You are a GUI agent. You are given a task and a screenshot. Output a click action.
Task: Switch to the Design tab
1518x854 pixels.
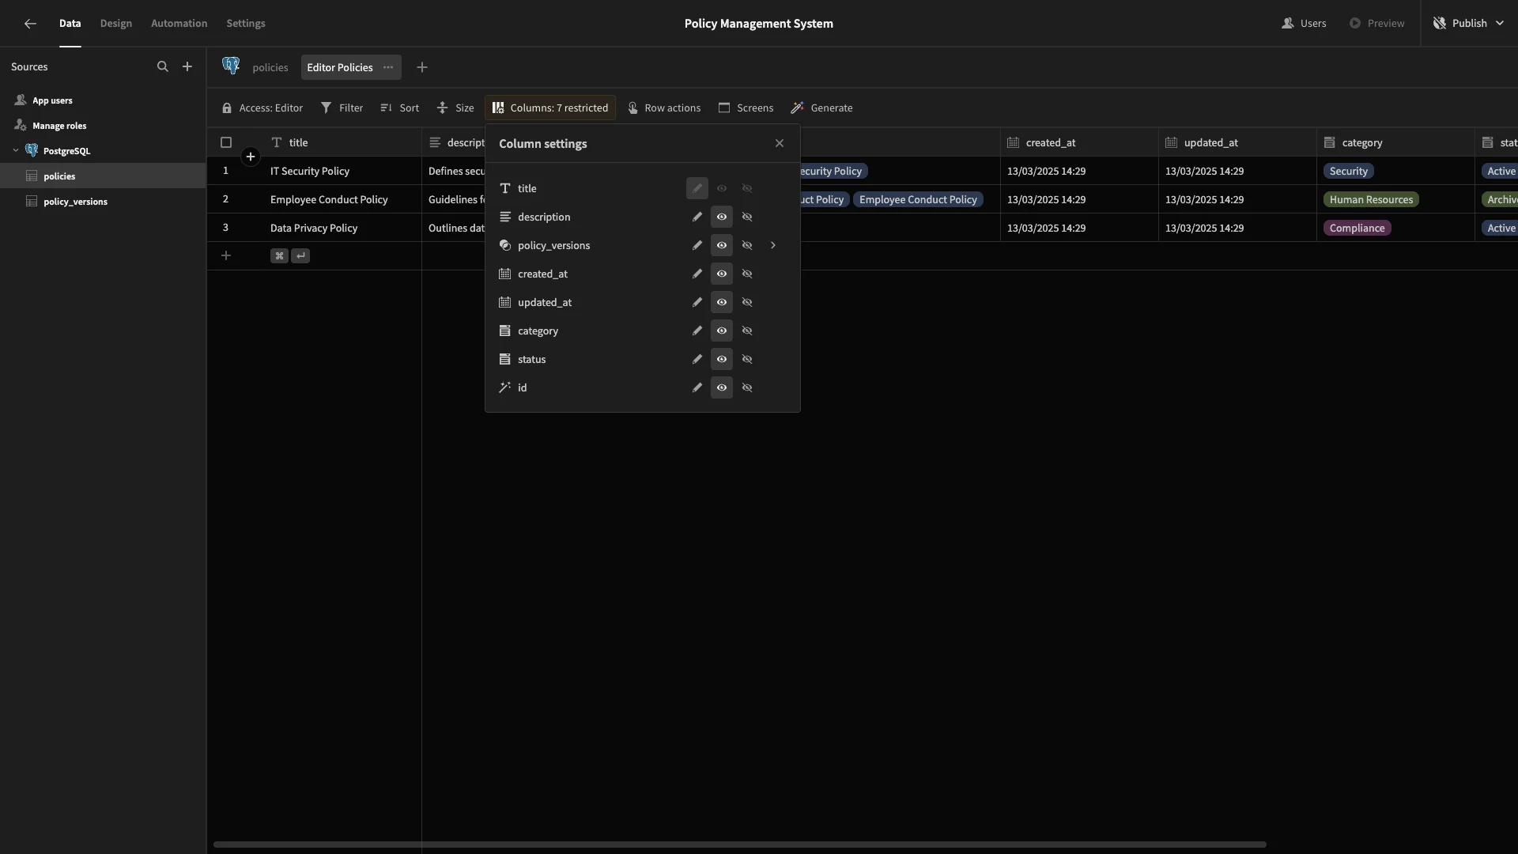[x=116, y=24]
